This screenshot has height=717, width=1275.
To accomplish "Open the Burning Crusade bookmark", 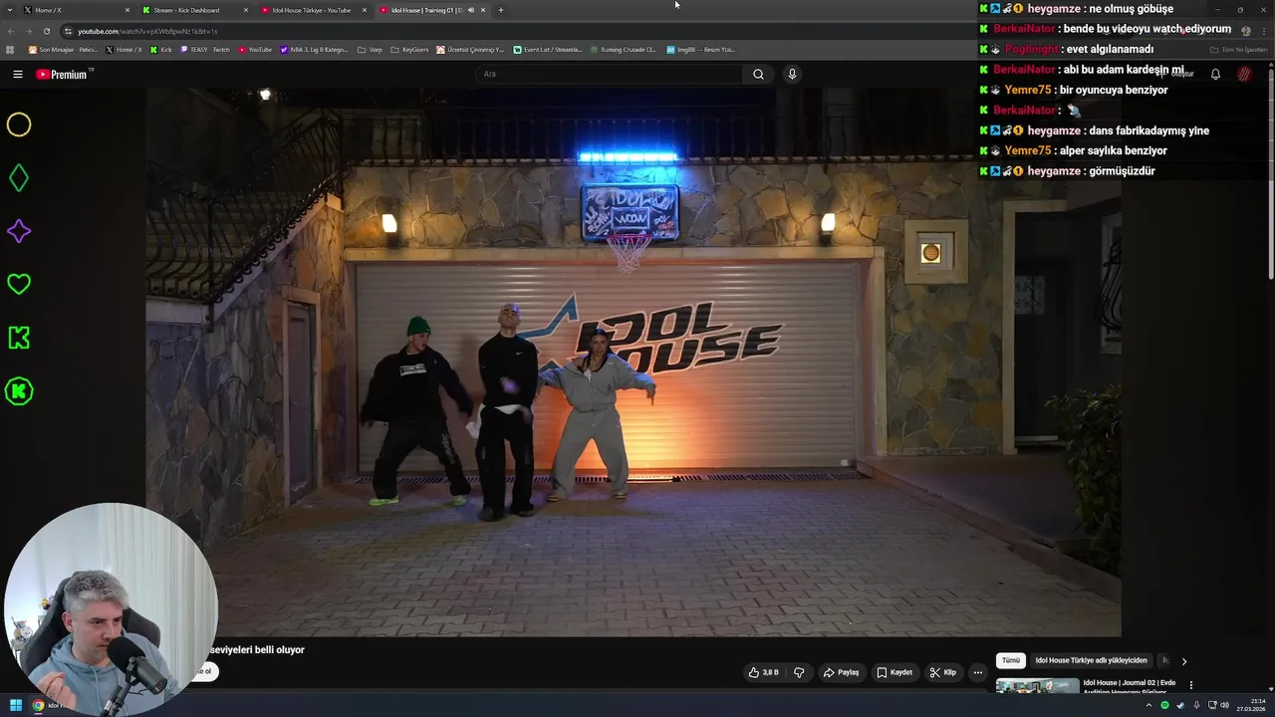I will coord(623,49).
